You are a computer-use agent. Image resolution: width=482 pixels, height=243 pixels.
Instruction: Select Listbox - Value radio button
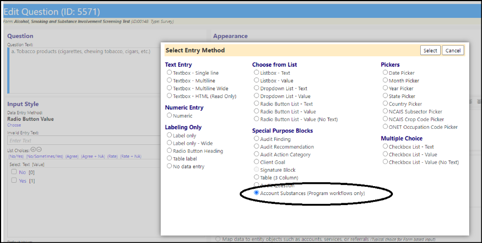(x=257, y=80)
